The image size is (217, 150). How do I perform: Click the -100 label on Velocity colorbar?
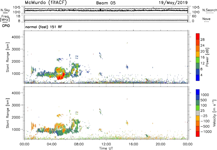point(205,121)
